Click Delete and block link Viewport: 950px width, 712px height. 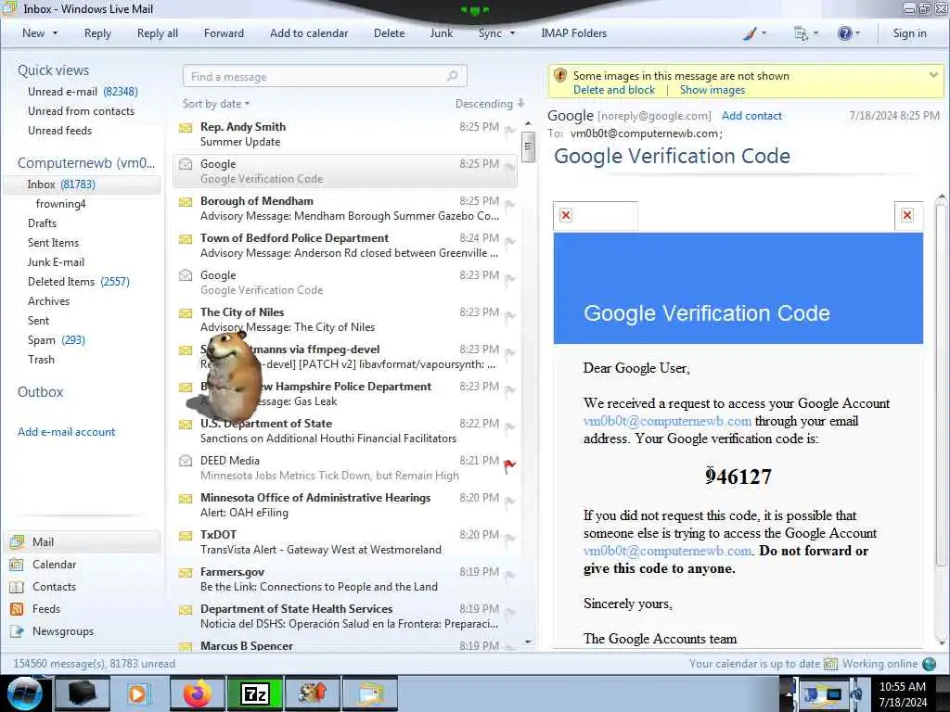(614, 90)
